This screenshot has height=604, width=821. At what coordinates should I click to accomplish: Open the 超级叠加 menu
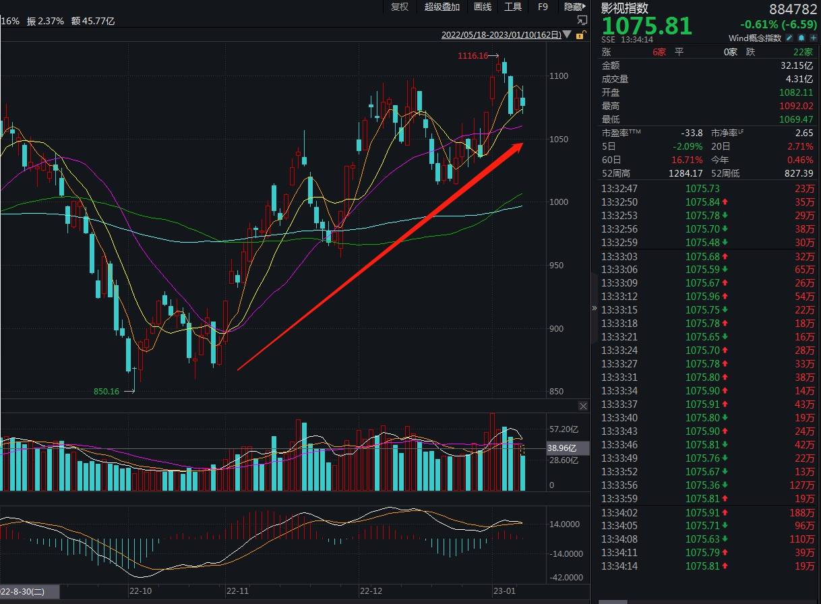click(442, 7)
